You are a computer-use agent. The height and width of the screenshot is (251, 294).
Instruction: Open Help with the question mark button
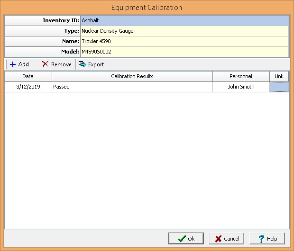pos(267,238)
